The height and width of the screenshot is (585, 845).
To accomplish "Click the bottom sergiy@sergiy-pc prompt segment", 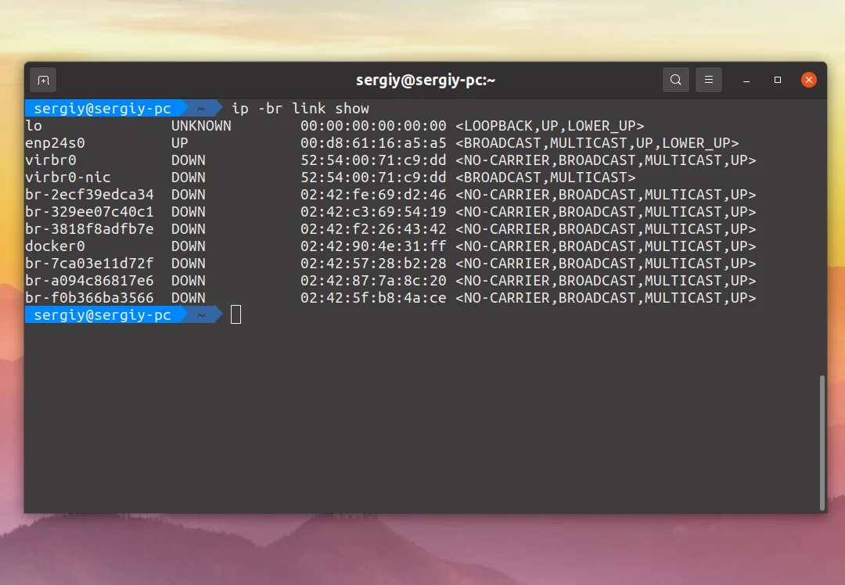I will click(102, 315).
